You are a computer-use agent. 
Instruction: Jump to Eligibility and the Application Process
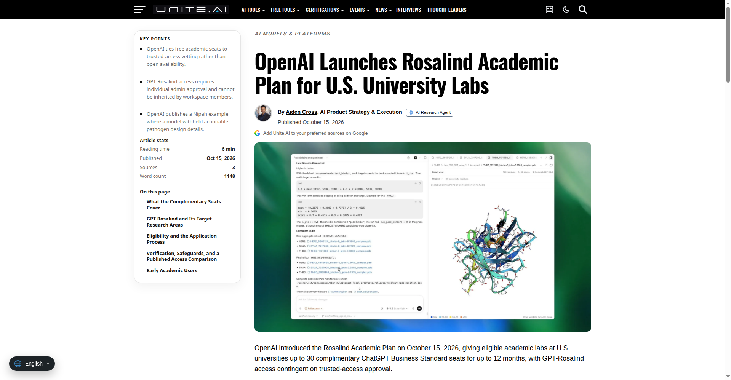click(181, 239)
